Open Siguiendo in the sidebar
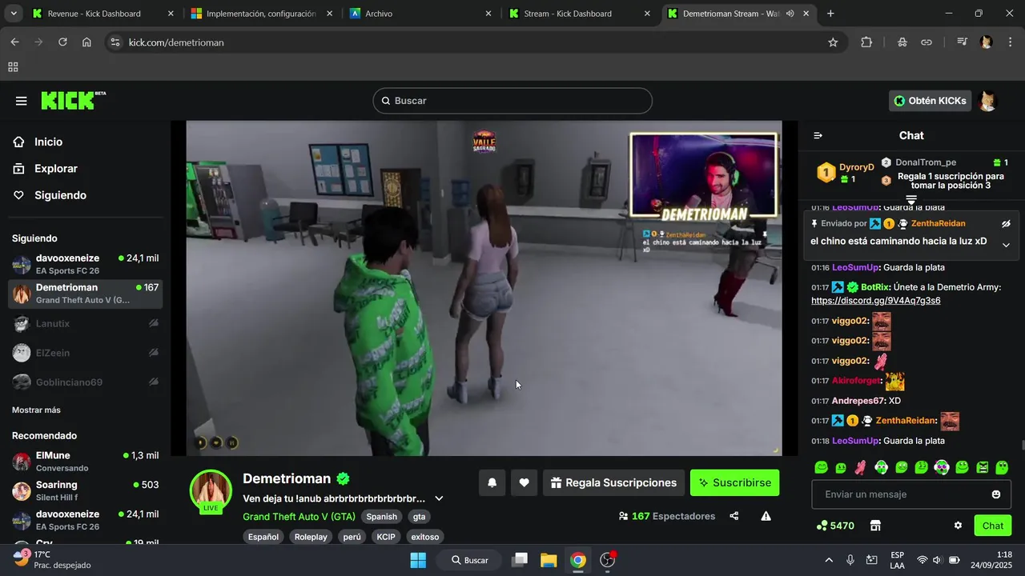The height and width of the screenshot is (576, 1025). point(60,195)
